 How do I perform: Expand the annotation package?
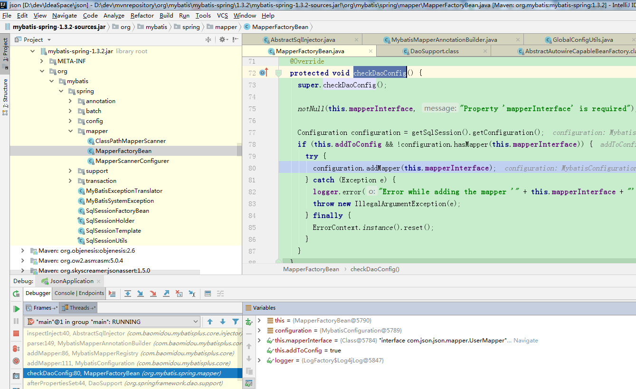coord(70,101)
